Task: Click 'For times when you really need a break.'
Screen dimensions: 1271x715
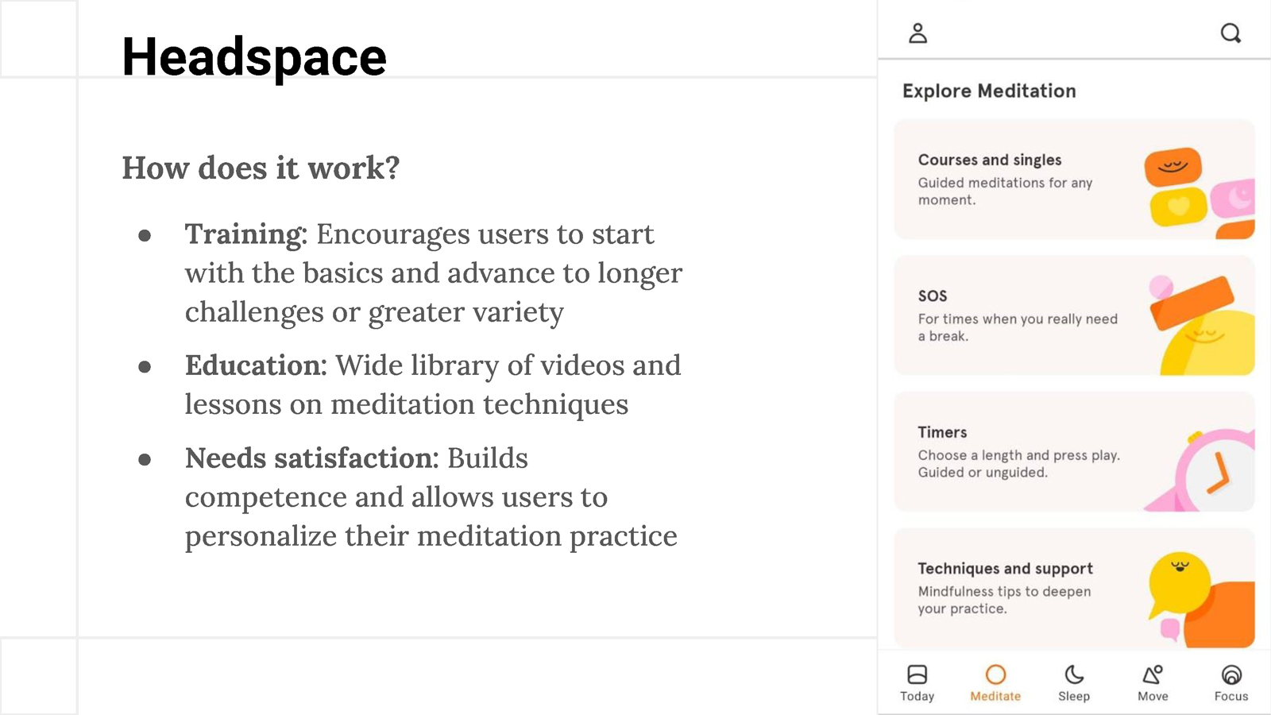Action: [x=1018, y=327]
